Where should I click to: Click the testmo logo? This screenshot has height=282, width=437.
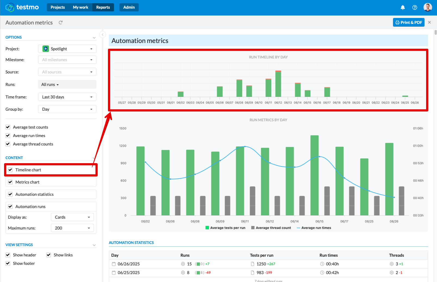click(22, 7)
